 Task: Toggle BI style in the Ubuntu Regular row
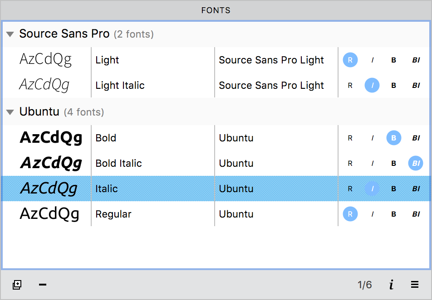click(x=416, y=214)
